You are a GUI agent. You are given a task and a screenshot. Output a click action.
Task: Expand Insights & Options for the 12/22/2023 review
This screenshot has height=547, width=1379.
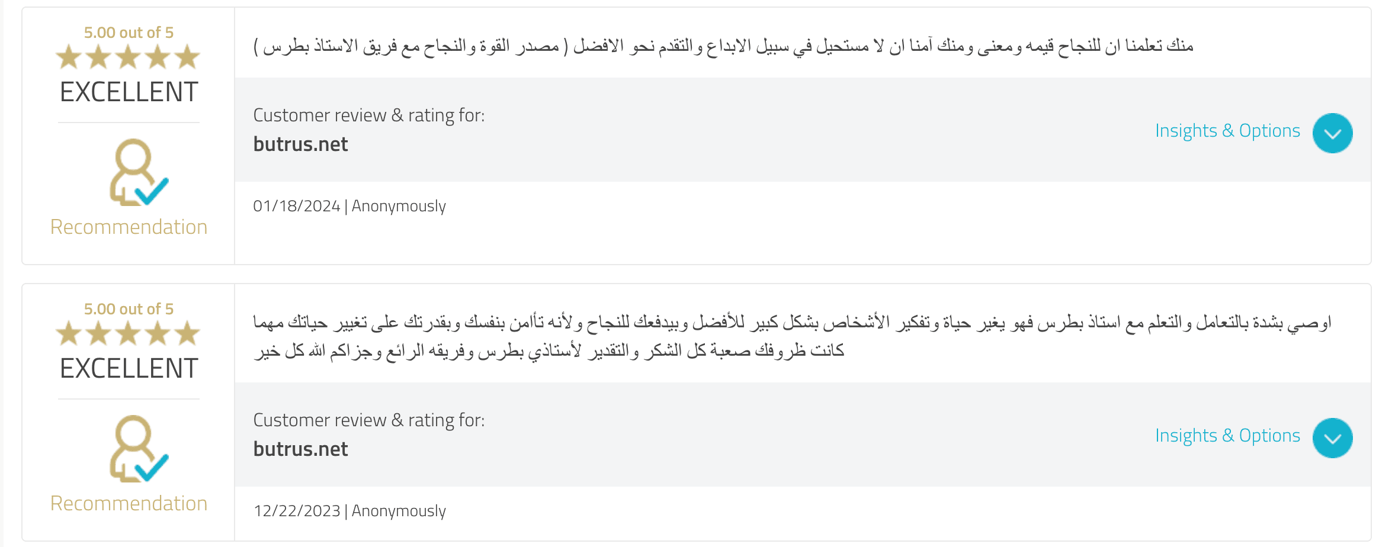(1332, 438)
